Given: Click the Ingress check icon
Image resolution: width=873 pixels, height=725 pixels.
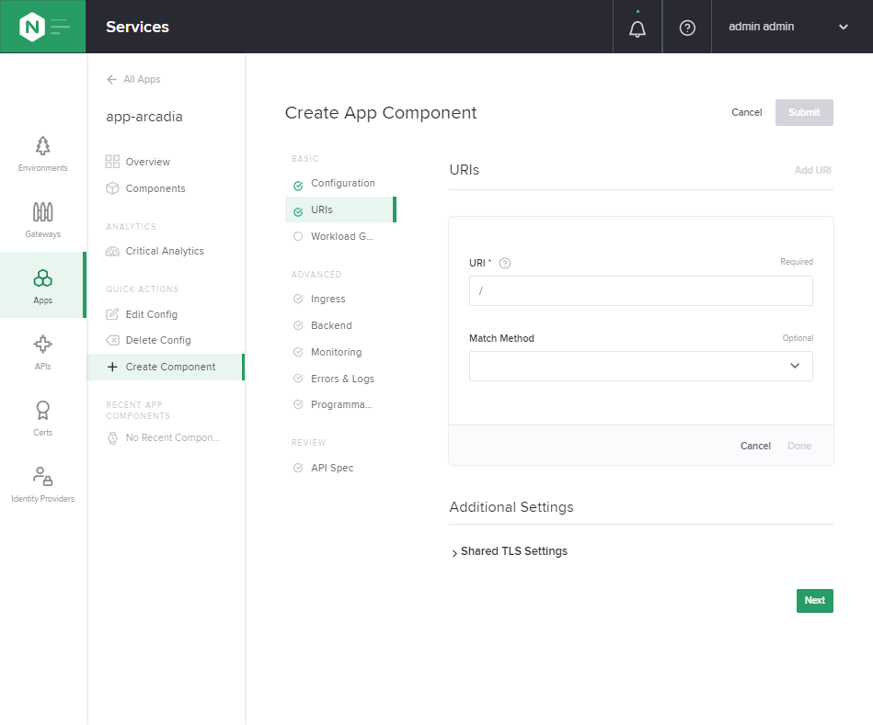Looking at the screenshot, I should click(298, 300).
